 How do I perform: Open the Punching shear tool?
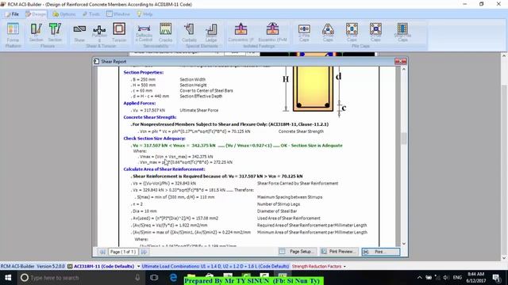click(99, 33)
